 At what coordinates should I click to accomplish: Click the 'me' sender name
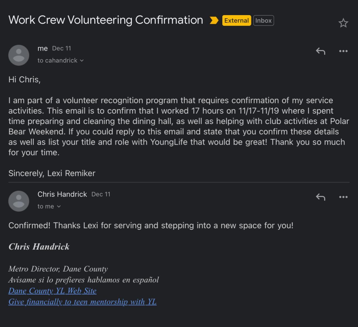coord(43,48)
